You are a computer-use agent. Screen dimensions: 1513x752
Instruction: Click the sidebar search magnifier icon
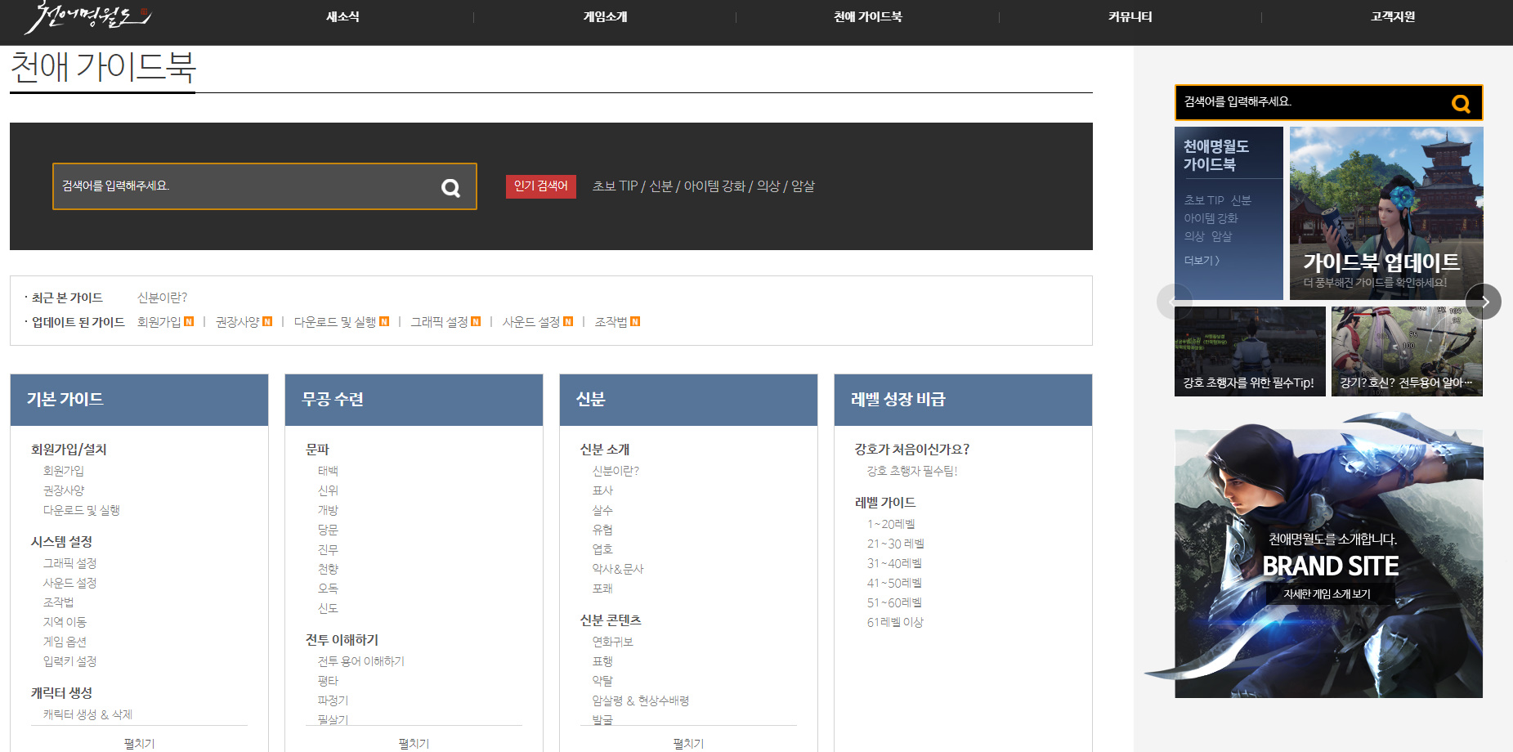pyautogui.click(x=1460, y=104)
